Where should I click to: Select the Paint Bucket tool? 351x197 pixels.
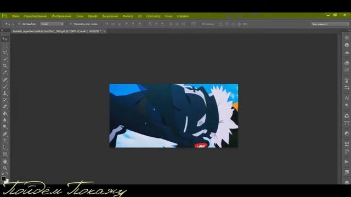pos(5,113)
